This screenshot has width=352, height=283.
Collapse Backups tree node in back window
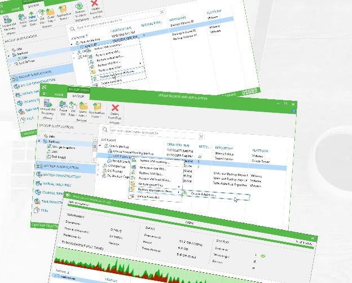[9, 55]
